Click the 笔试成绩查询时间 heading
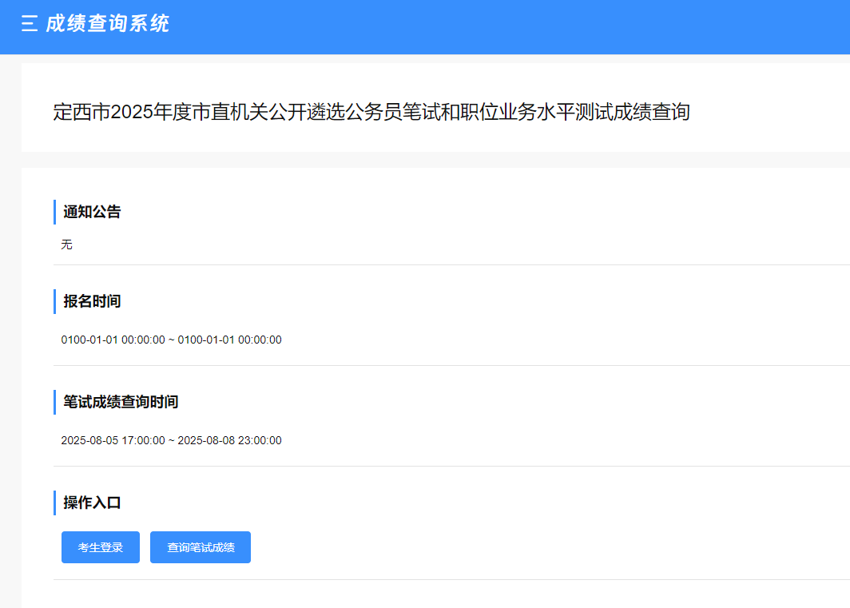 (121, 402)
